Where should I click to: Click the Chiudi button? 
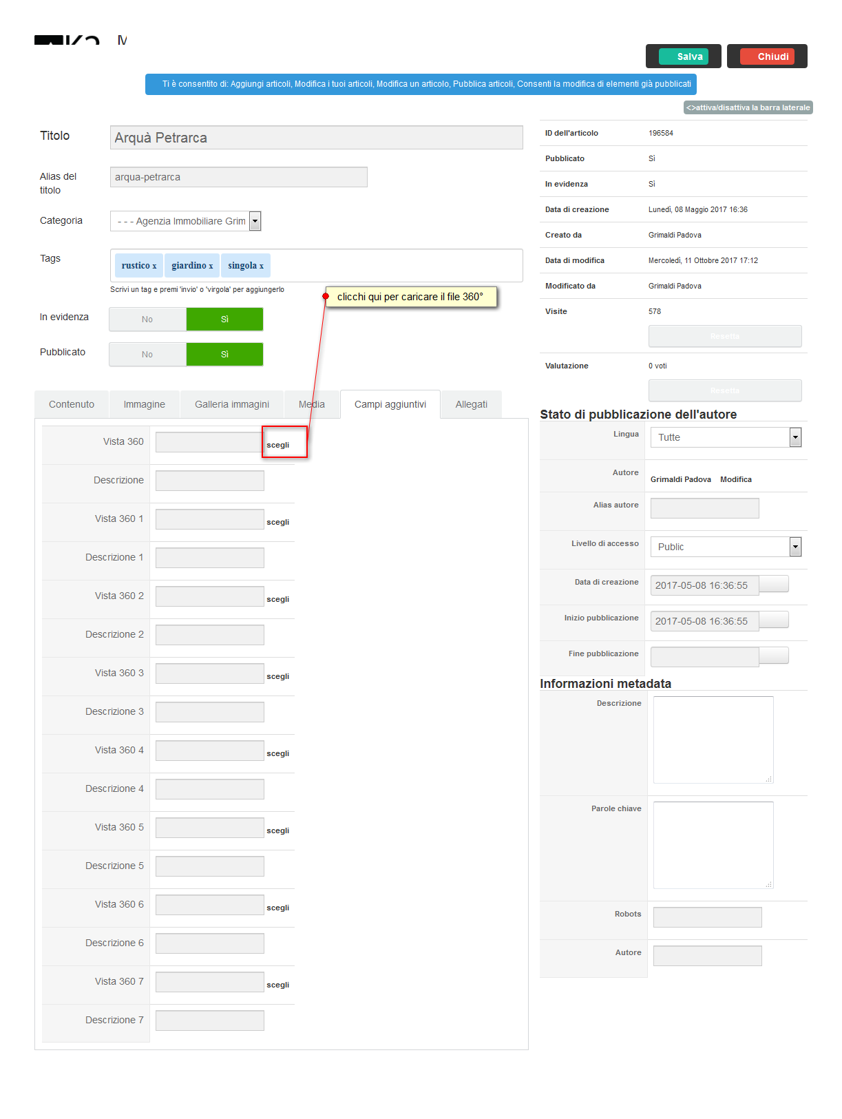coord(767,56)
